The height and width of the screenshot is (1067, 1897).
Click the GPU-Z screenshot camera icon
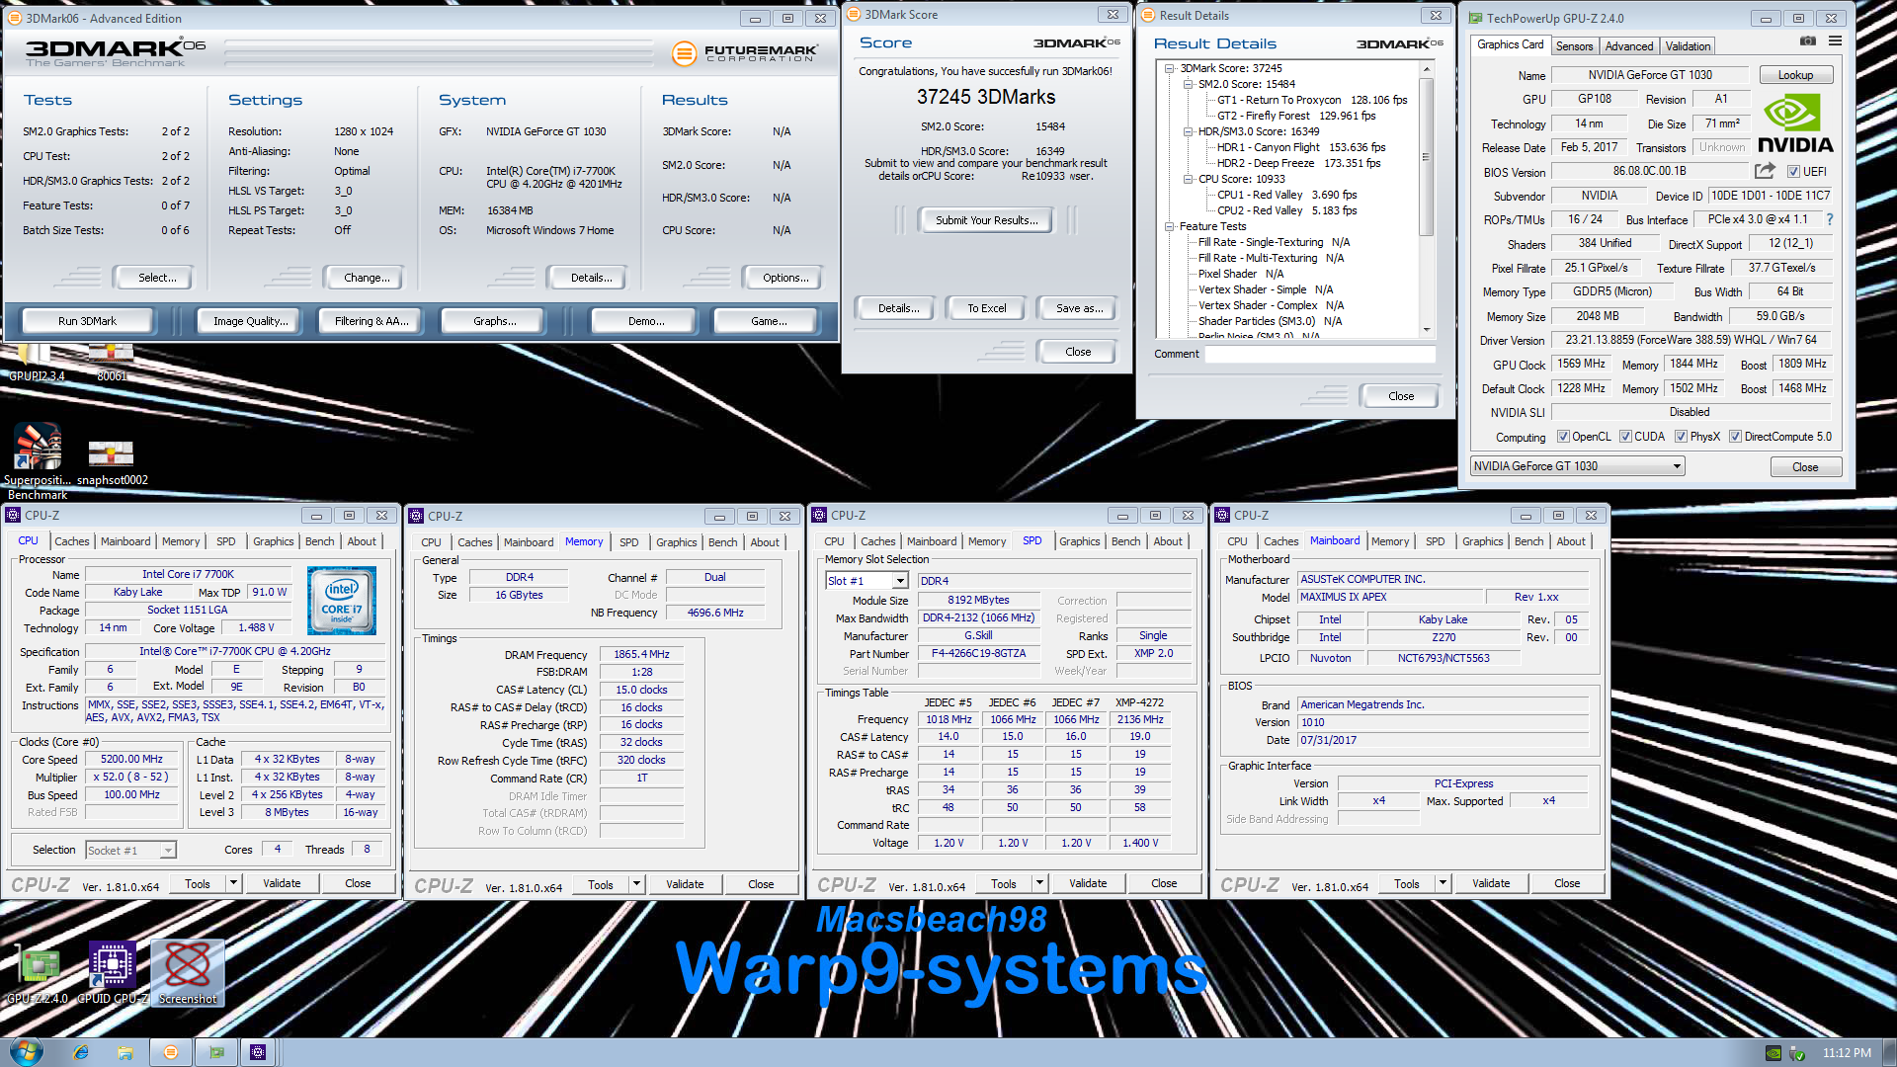tap(1807, 41)
